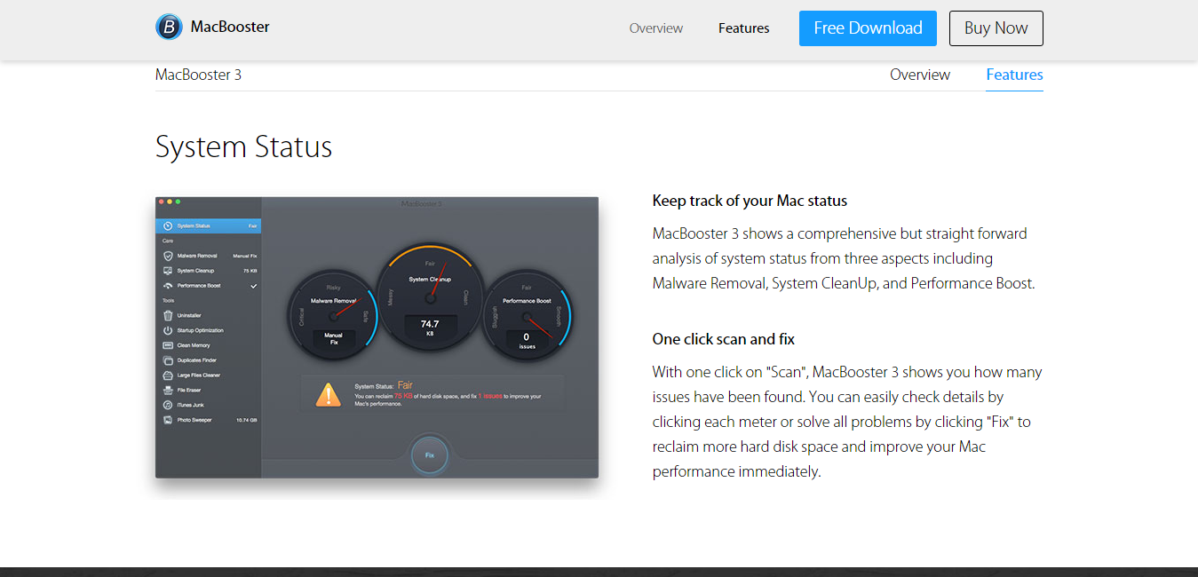Image resolution: width=1198 pixels, height=577 pixels.
Task: Open the Uninstaller tool label
Action: (189, 315)
